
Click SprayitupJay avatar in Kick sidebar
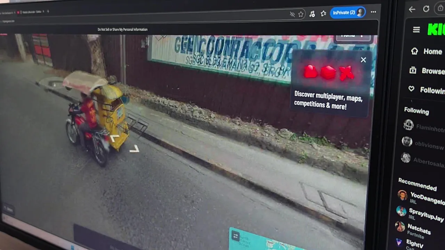(x=401, y=211)
